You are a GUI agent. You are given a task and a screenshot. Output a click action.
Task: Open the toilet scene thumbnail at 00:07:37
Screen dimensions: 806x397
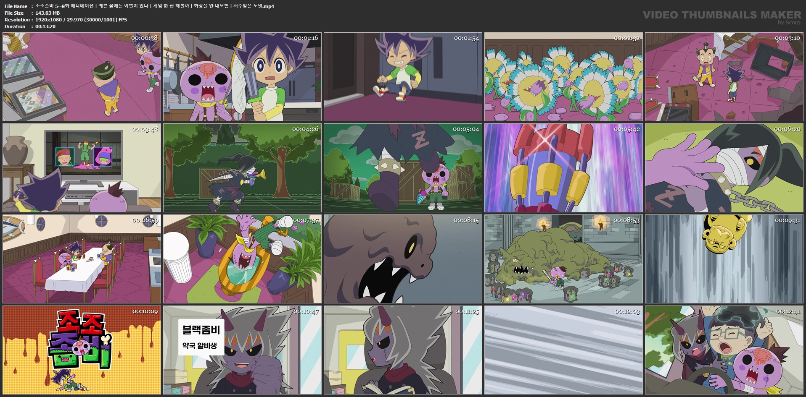(242, 259)
